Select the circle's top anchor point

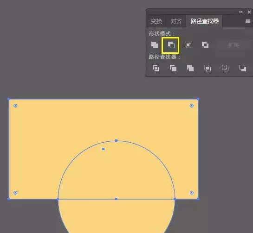click(116, 140)
